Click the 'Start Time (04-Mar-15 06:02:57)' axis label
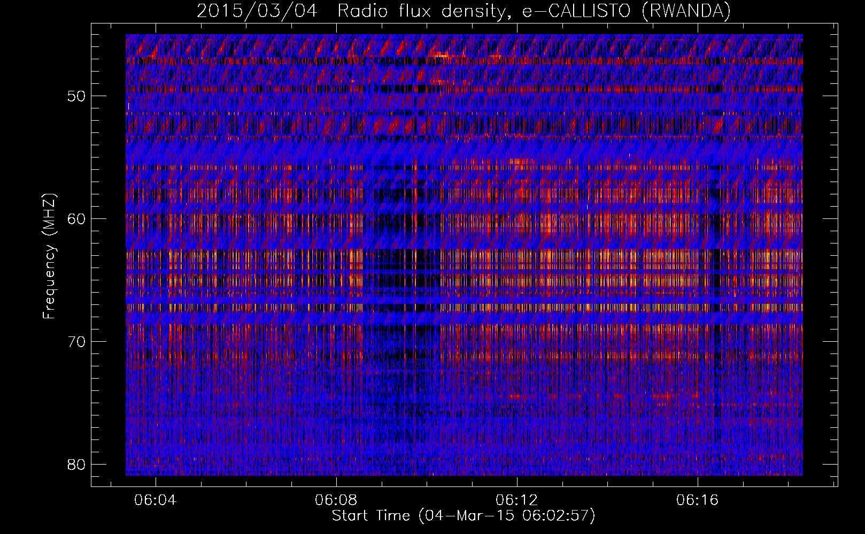The height and width of the screenshot is (534, 865). [464, 516]
